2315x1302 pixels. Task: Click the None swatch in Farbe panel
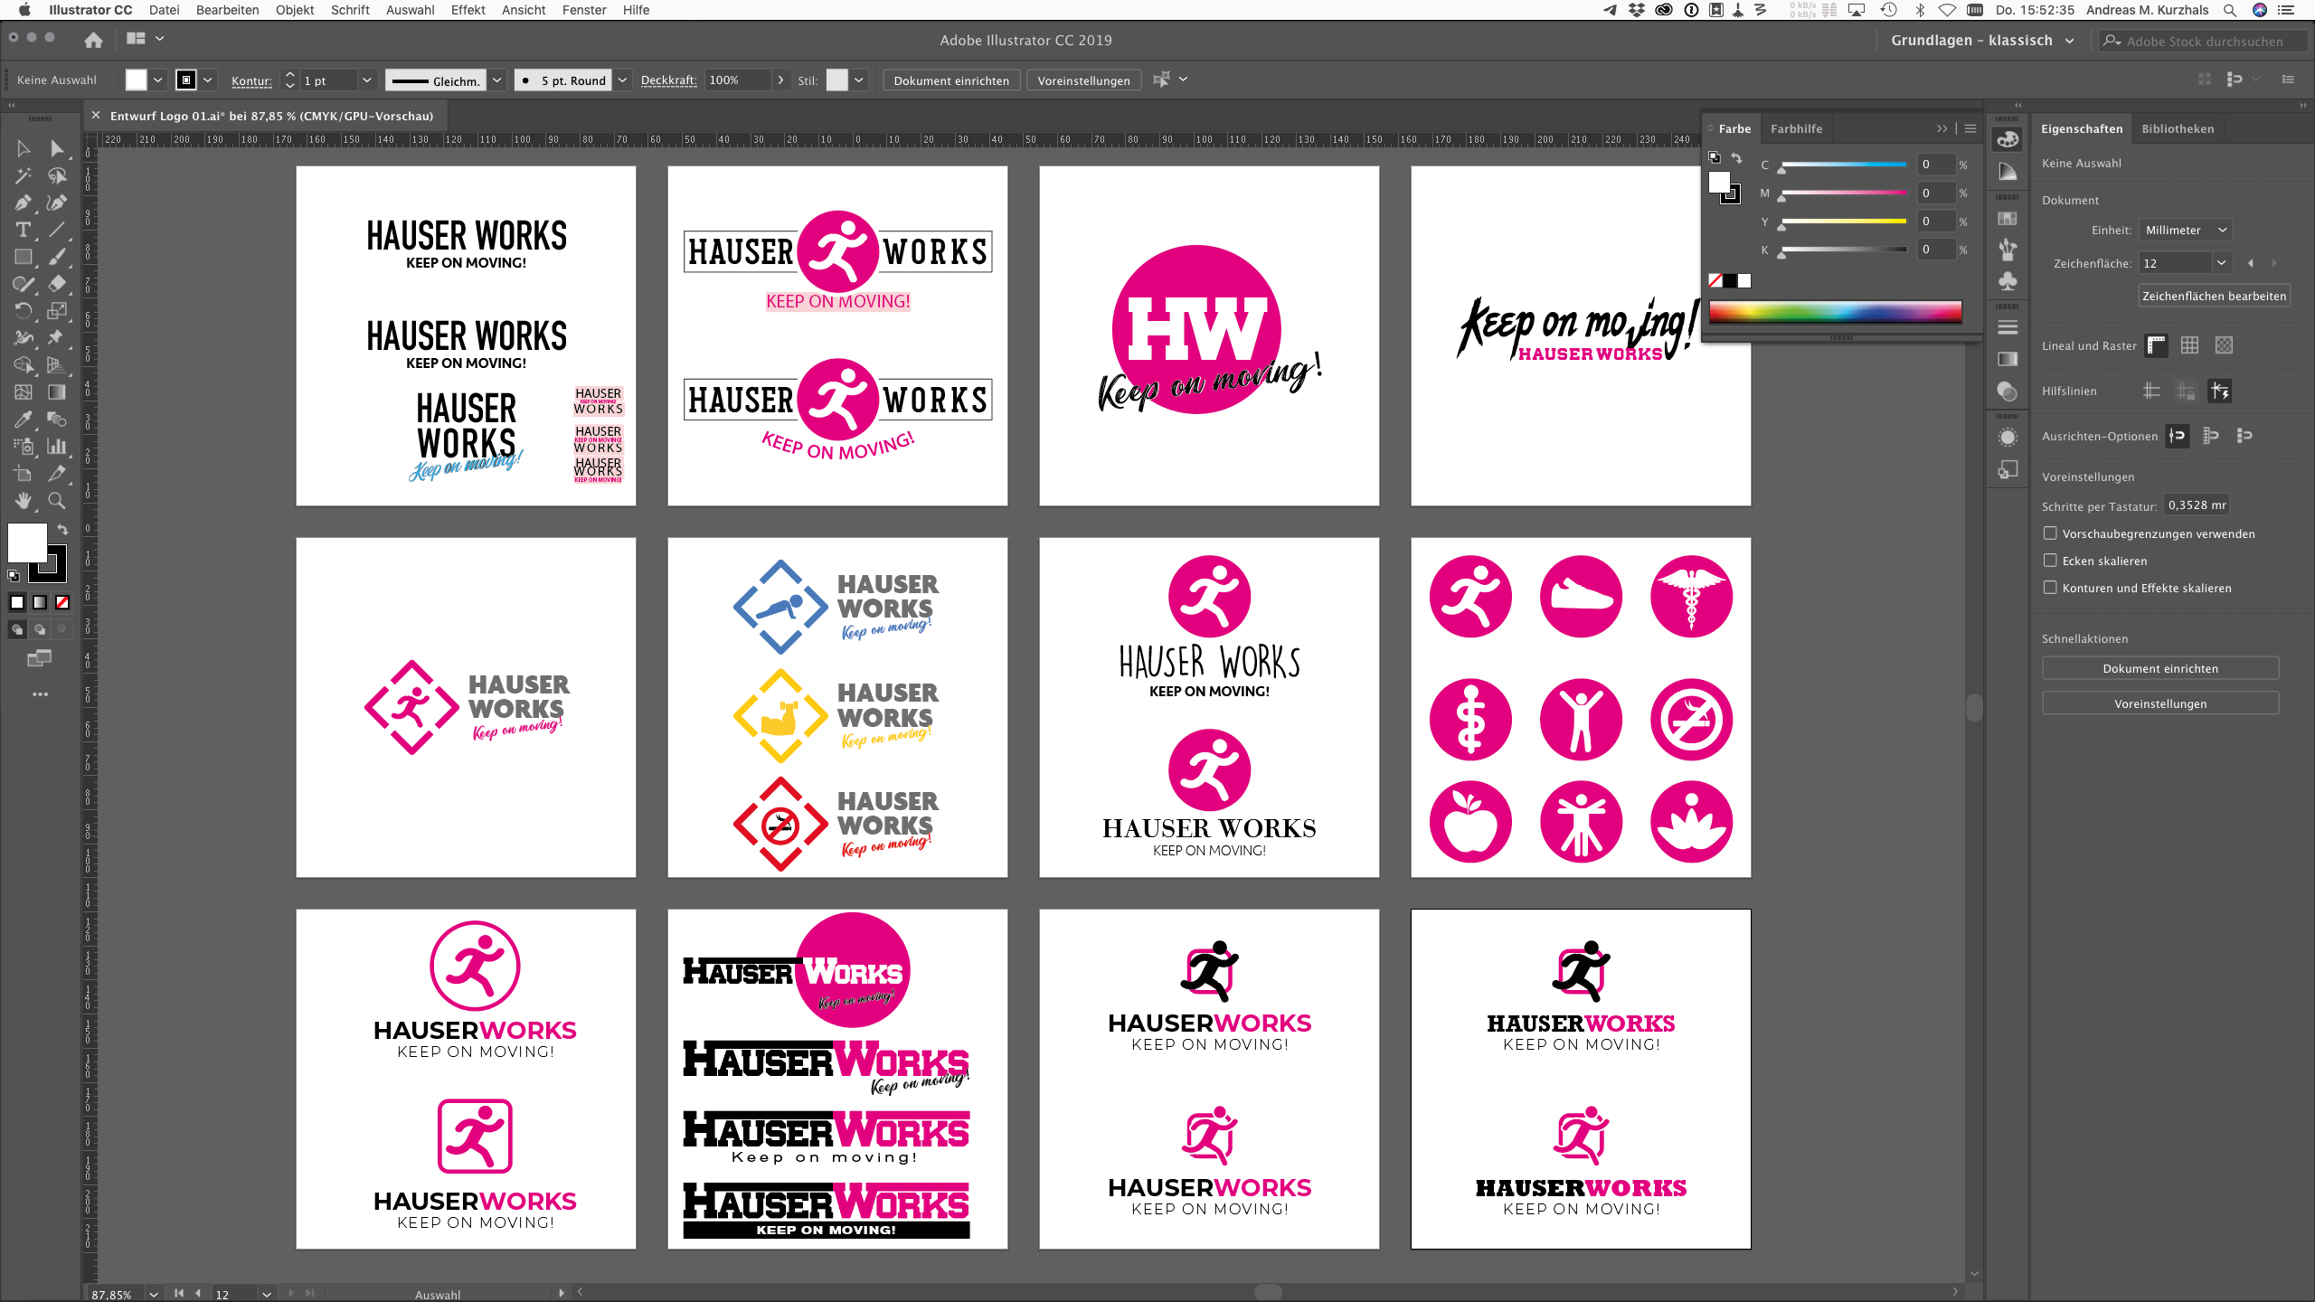coord(1715,280)
